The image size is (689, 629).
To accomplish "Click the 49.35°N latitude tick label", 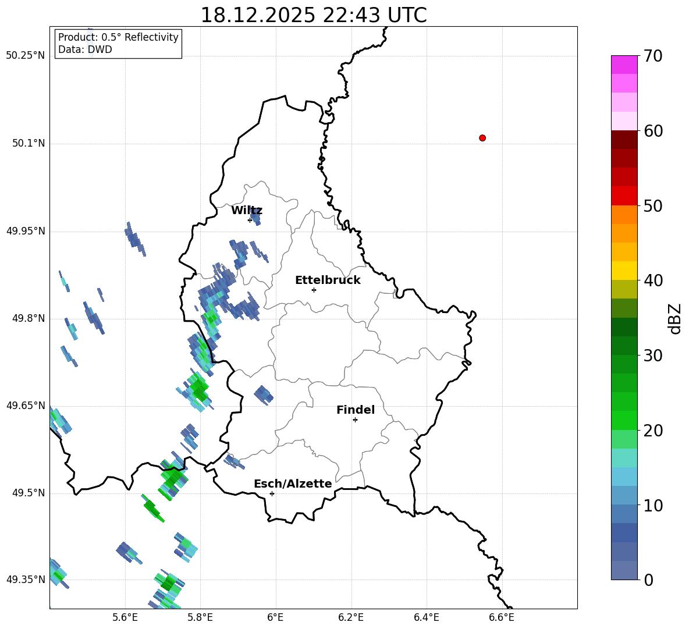I will (x=25, y=580).
